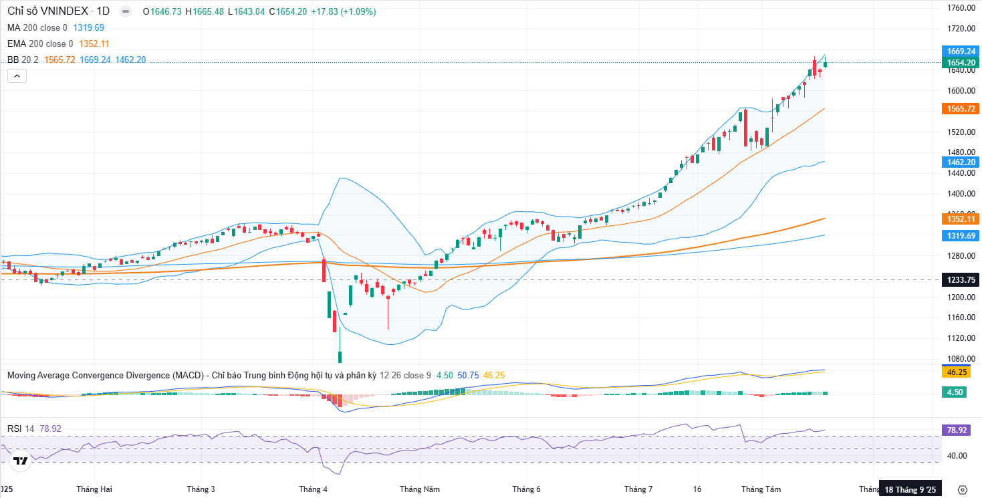This screenshot has width=982, height=498.
Task: Click the Tháng 3 time axis label
Action: [x=201, y=489]
